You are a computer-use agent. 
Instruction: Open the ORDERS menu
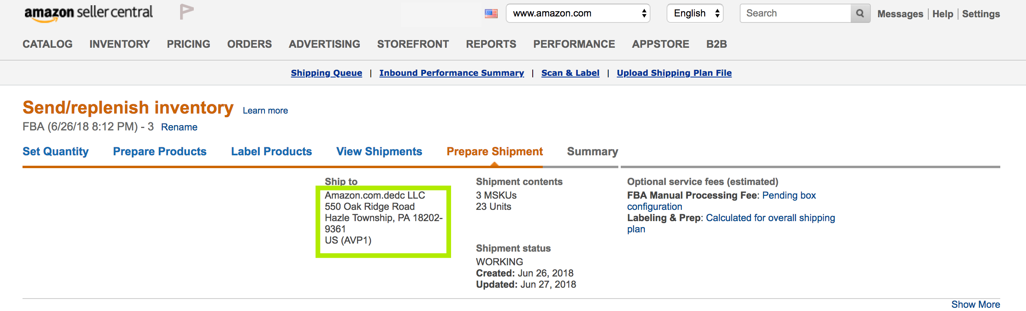(x=249, y=44)
